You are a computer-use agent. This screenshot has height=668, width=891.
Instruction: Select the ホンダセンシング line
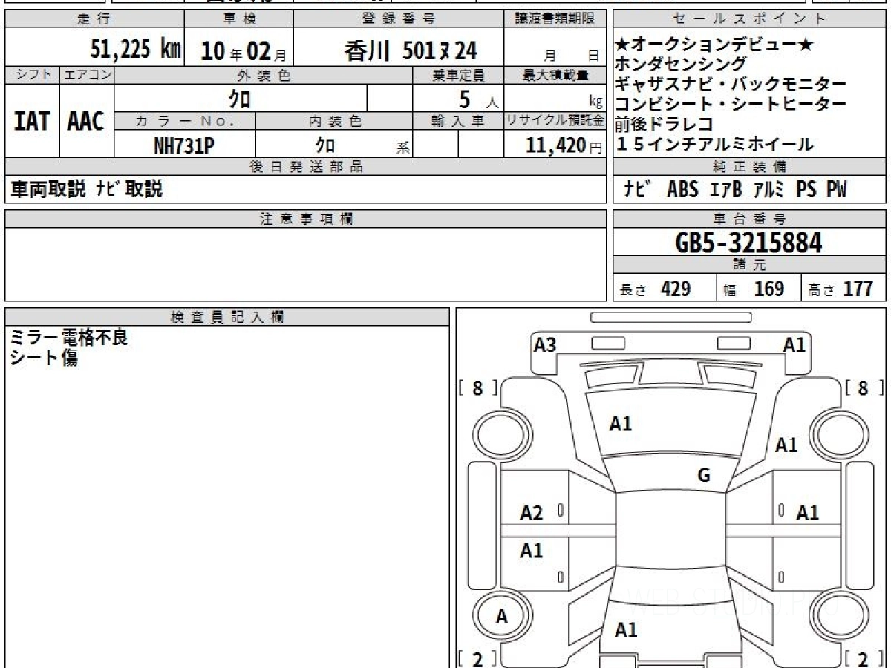coord(681,65)
